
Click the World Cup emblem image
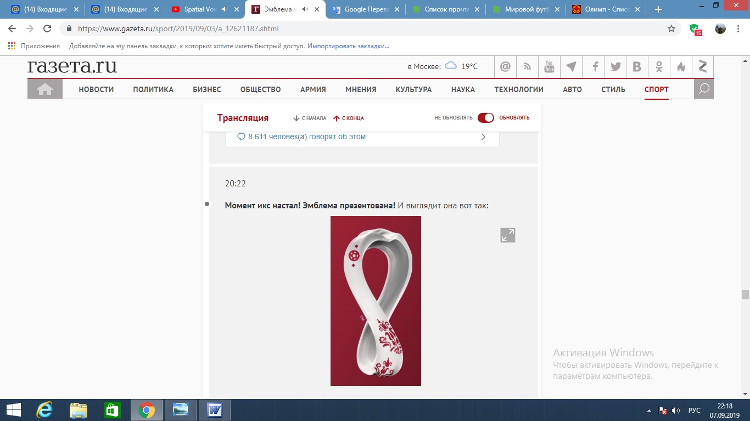tap(376, 301)
